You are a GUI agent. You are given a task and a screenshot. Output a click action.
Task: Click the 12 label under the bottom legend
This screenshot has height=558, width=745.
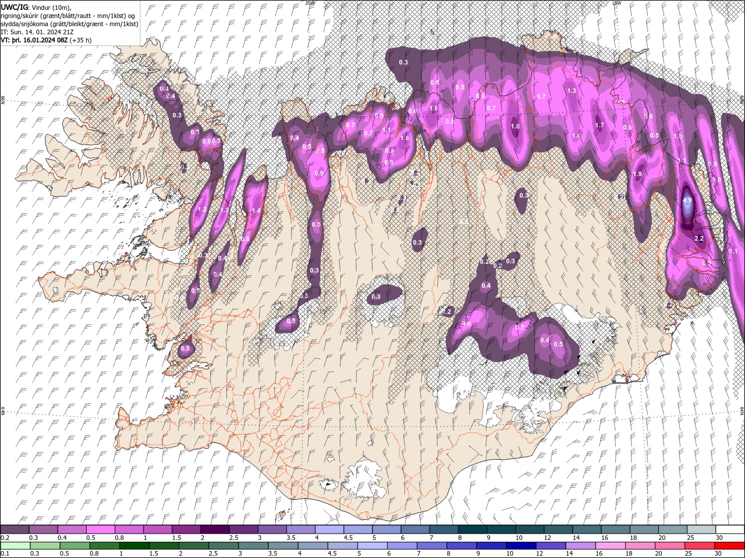tap(539, 554)
